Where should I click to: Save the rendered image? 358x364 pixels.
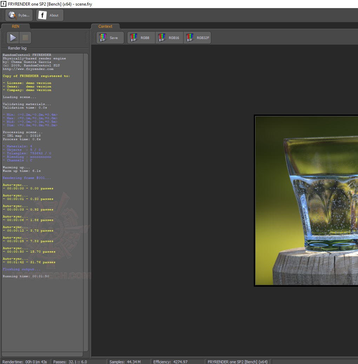[110, 38]
